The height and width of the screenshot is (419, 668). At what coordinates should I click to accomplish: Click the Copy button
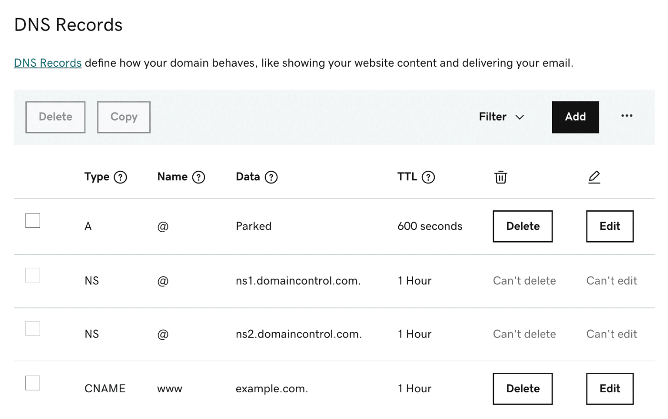[124, 117]
